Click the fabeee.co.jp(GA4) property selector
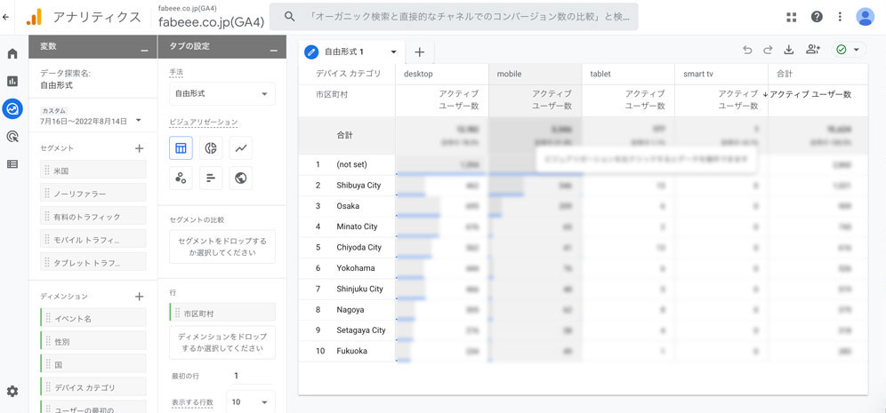Image resolution: width=886 pixels, height=413 pixels. 210,17
